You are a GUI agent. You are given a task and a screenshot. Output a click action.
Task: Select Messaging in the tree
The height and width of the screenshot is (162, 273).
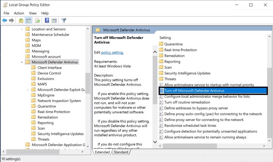41,51
